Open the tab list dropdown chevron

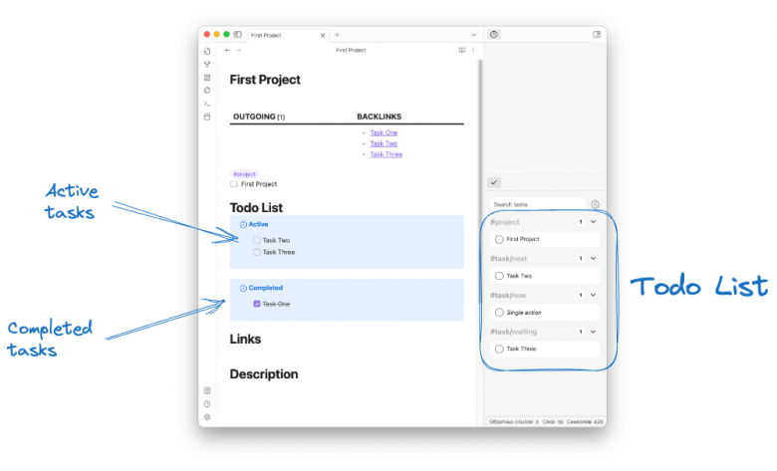pyautogui.click(x=474, y=35)
